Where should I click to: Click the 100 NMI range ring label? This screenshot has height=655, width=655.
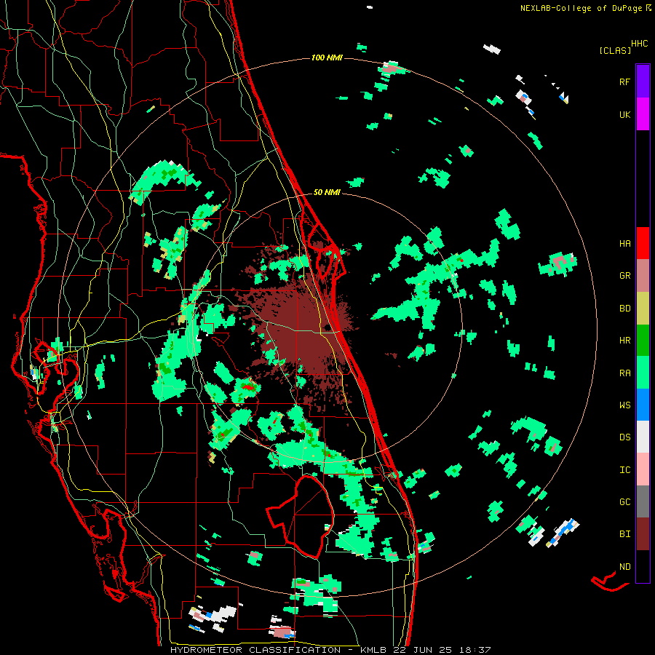coord(327,57)
